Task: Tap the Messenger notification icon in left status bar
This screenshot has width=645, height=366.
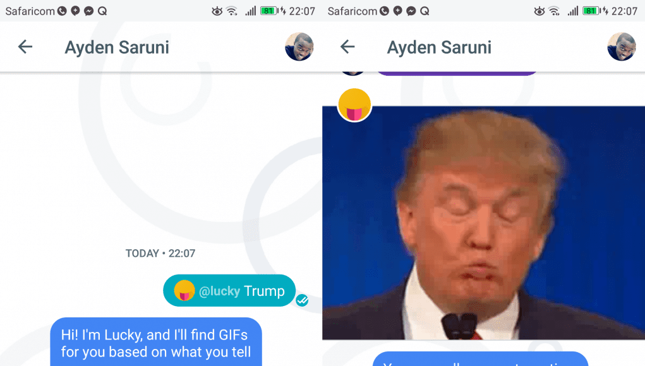Action: [89, 11]
